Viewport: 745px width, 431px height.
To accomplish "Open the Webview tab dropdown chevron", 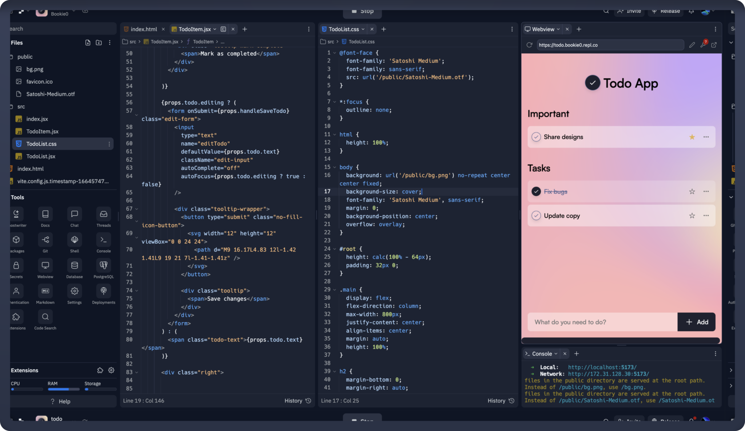I will 558,29.
